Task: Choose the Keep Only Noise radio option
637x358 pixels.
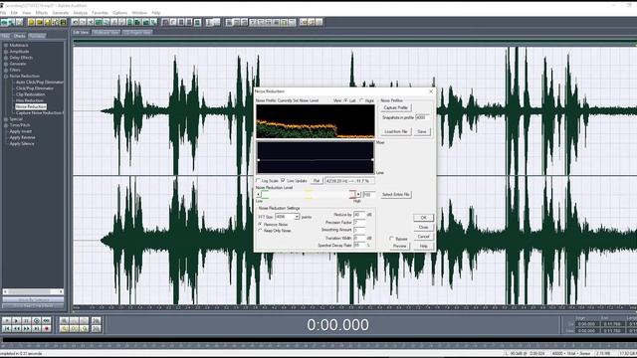Action: (261, 230)
